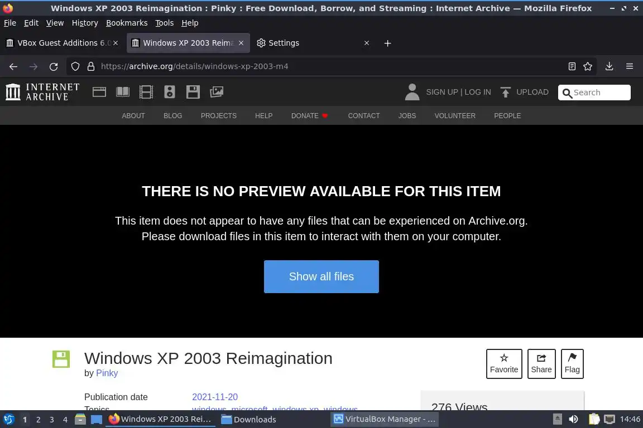This screenshot has height=428, width=643.
Task: Open the JOBS nav link
Action: pos(407,116)
